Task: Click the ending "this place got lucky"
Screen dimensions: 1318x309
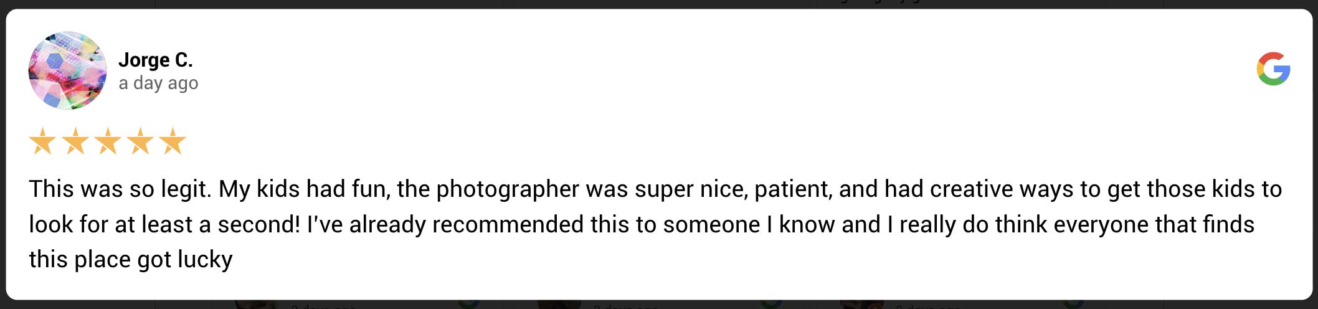Action: (131, 259)
